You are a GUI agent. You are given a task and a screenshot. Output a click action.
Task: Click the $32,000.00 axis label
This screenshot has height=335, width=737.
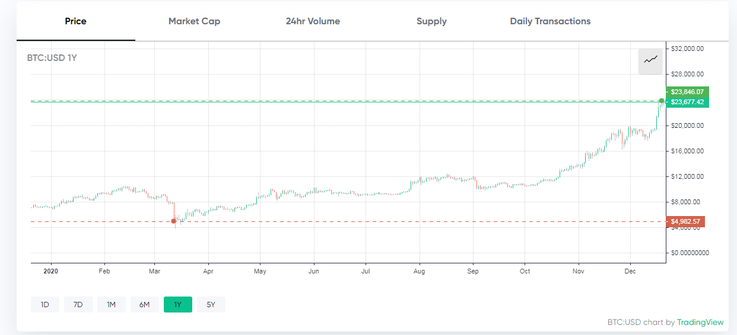(687, 49)
